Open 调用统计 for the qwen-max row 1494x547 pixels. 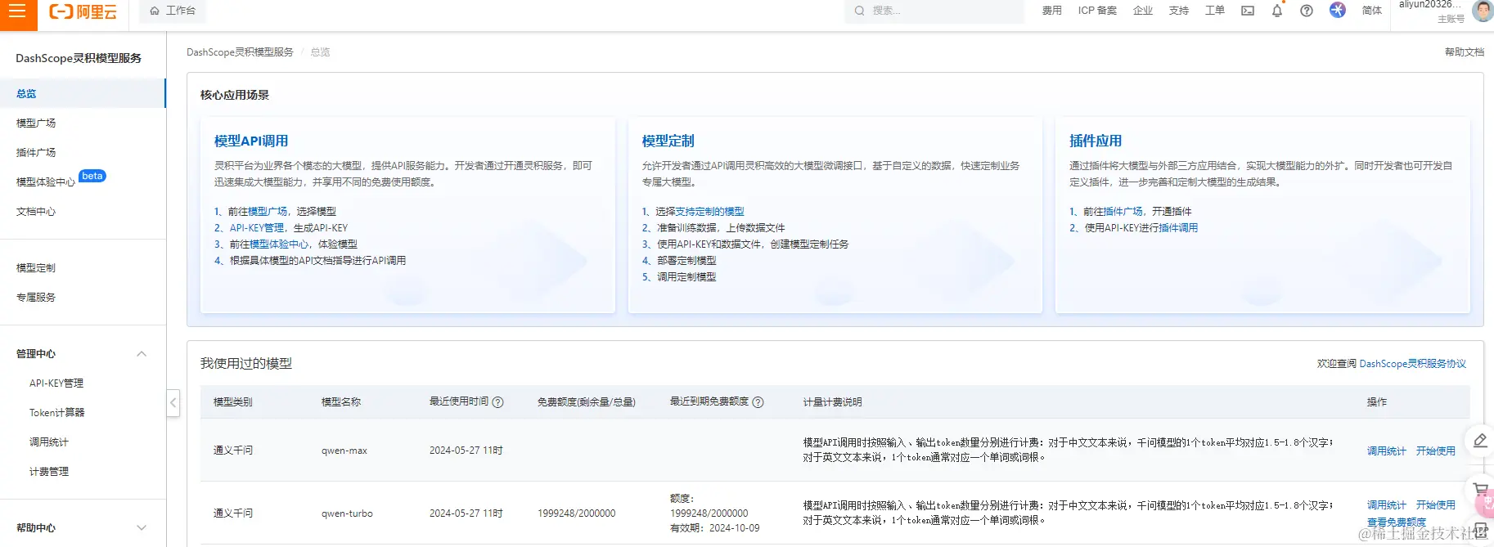tap(1387, 451)
